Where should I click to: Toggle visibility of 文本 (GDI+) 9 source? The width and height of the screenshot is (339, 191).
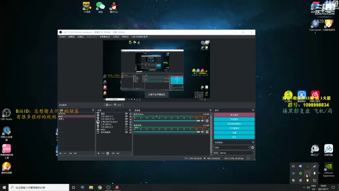point(126,127)
